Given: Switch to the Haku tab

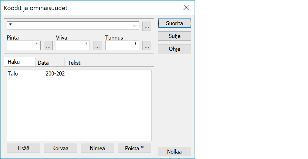Looking at the screenshot, I should point(20,62).
